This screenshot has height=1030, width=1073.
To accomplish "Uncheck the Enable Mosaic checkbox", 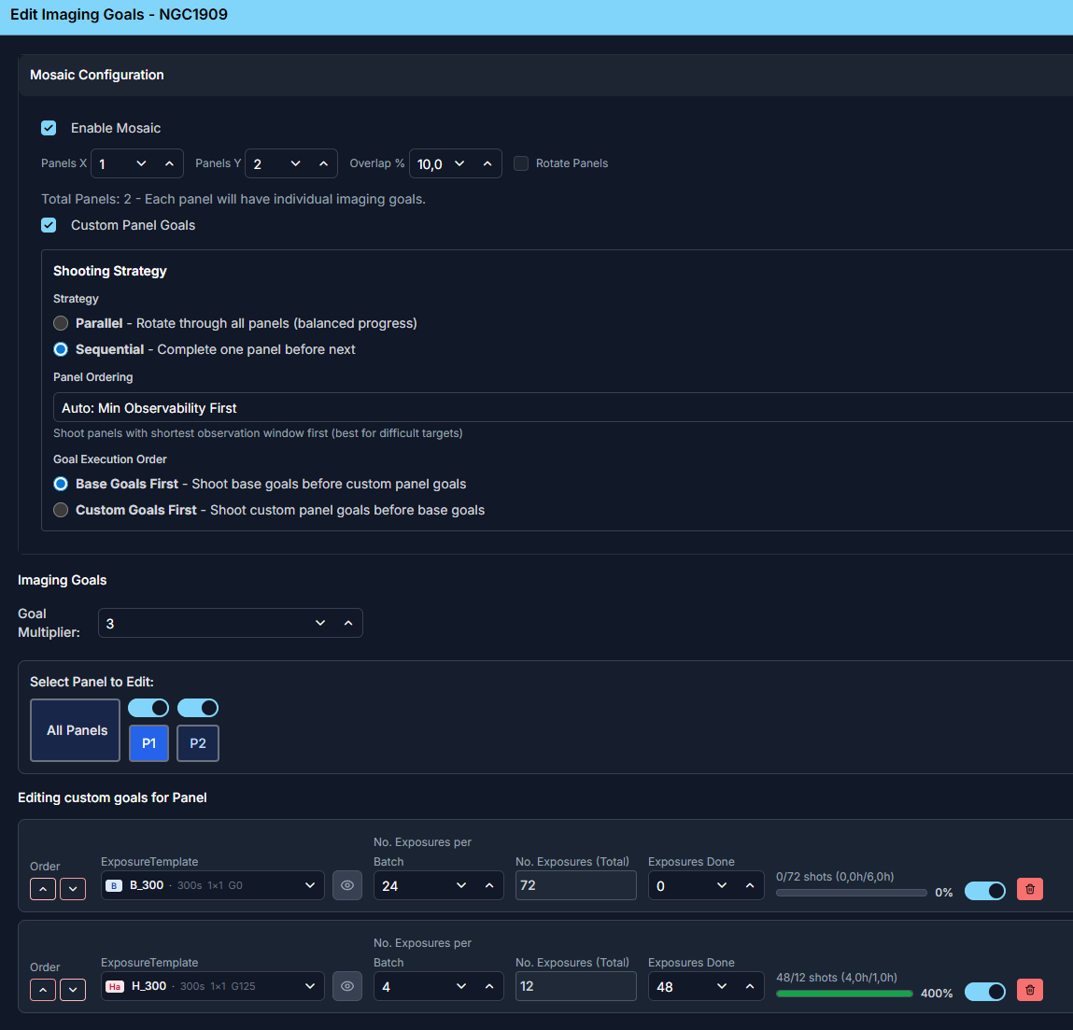I will (49, 128).
